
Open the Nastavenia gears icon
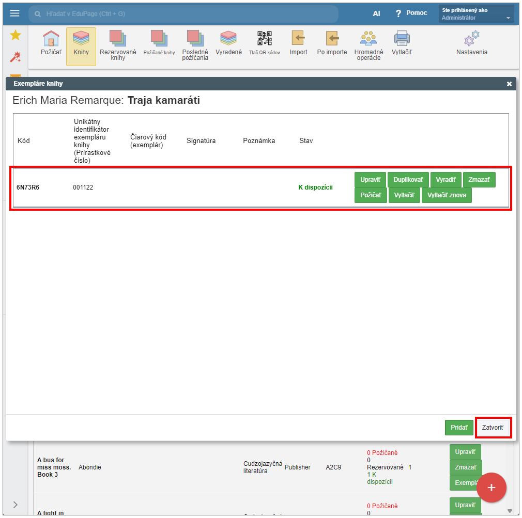[x=471, y=39]
